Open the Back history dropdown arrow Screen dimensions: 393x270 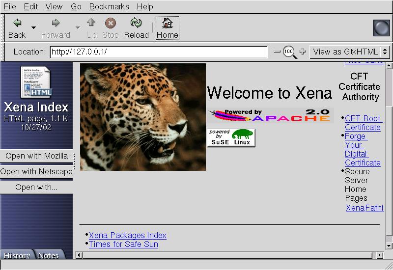(33, 28)
